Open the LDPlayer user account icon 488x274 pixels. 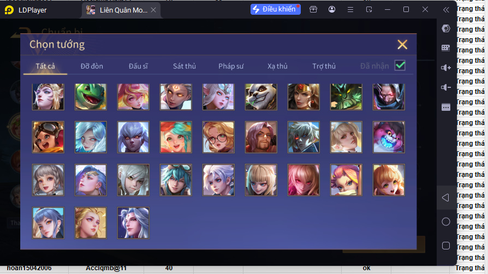pyautogui.click(x=332, y=9)
